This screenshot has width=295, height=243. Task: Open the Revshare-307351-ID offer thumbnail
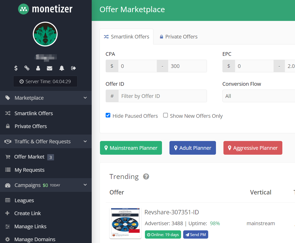[125, 223]
